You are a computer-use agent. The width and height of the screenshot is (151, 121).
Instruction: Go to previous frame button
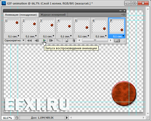coord(37,41)
